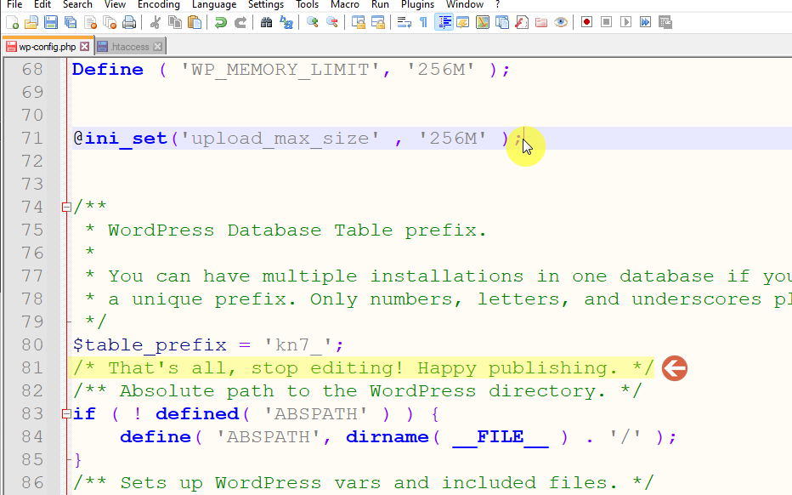This screenshot has width=792, height=495.
Task: Place cursor on 'WP_MEMORY_LIMIT' text
Action: coord(280,69)
